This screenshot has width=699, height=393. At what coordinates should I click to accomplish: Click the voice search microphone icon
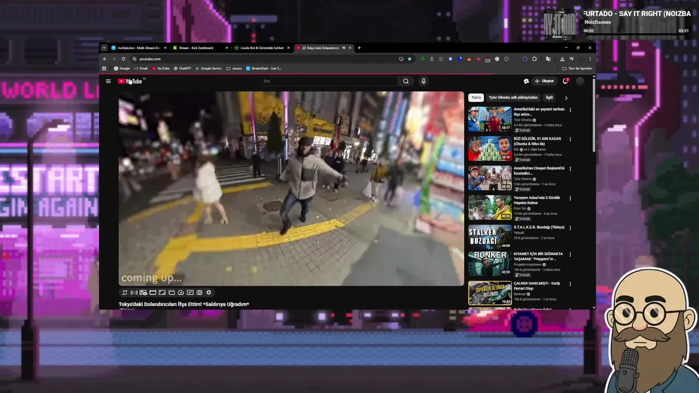coord(423,81)
